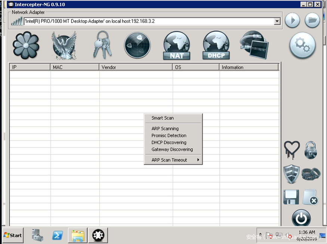Select ARP Scanning menu entry
327x244 pixels.
pyautogui.click(x=165, y=128)
